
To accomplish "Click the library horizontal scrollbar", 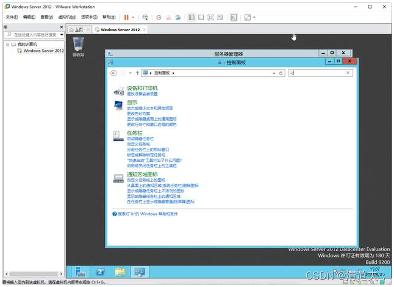I will point(34,274).
